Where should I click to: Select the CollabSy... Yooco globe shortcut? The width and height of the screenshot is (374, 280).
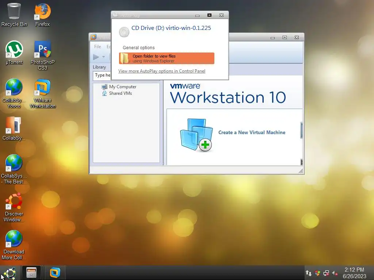[x=14, y=93]
